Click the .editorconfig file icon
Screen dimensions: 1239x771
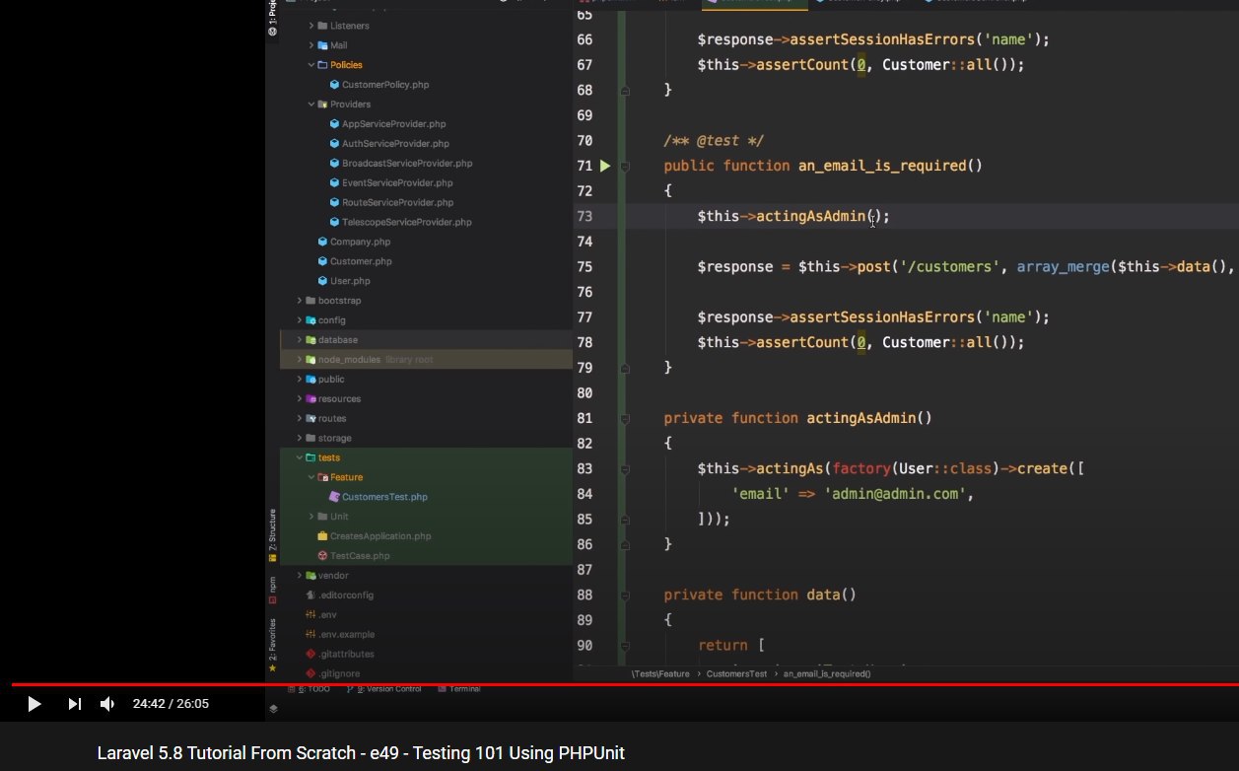[x=310, y=596]
